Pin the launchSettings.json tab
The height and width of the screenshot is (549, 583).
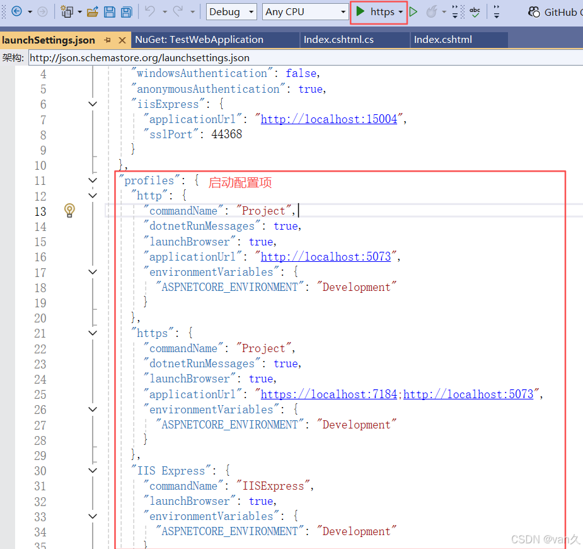tap(107, 40)
